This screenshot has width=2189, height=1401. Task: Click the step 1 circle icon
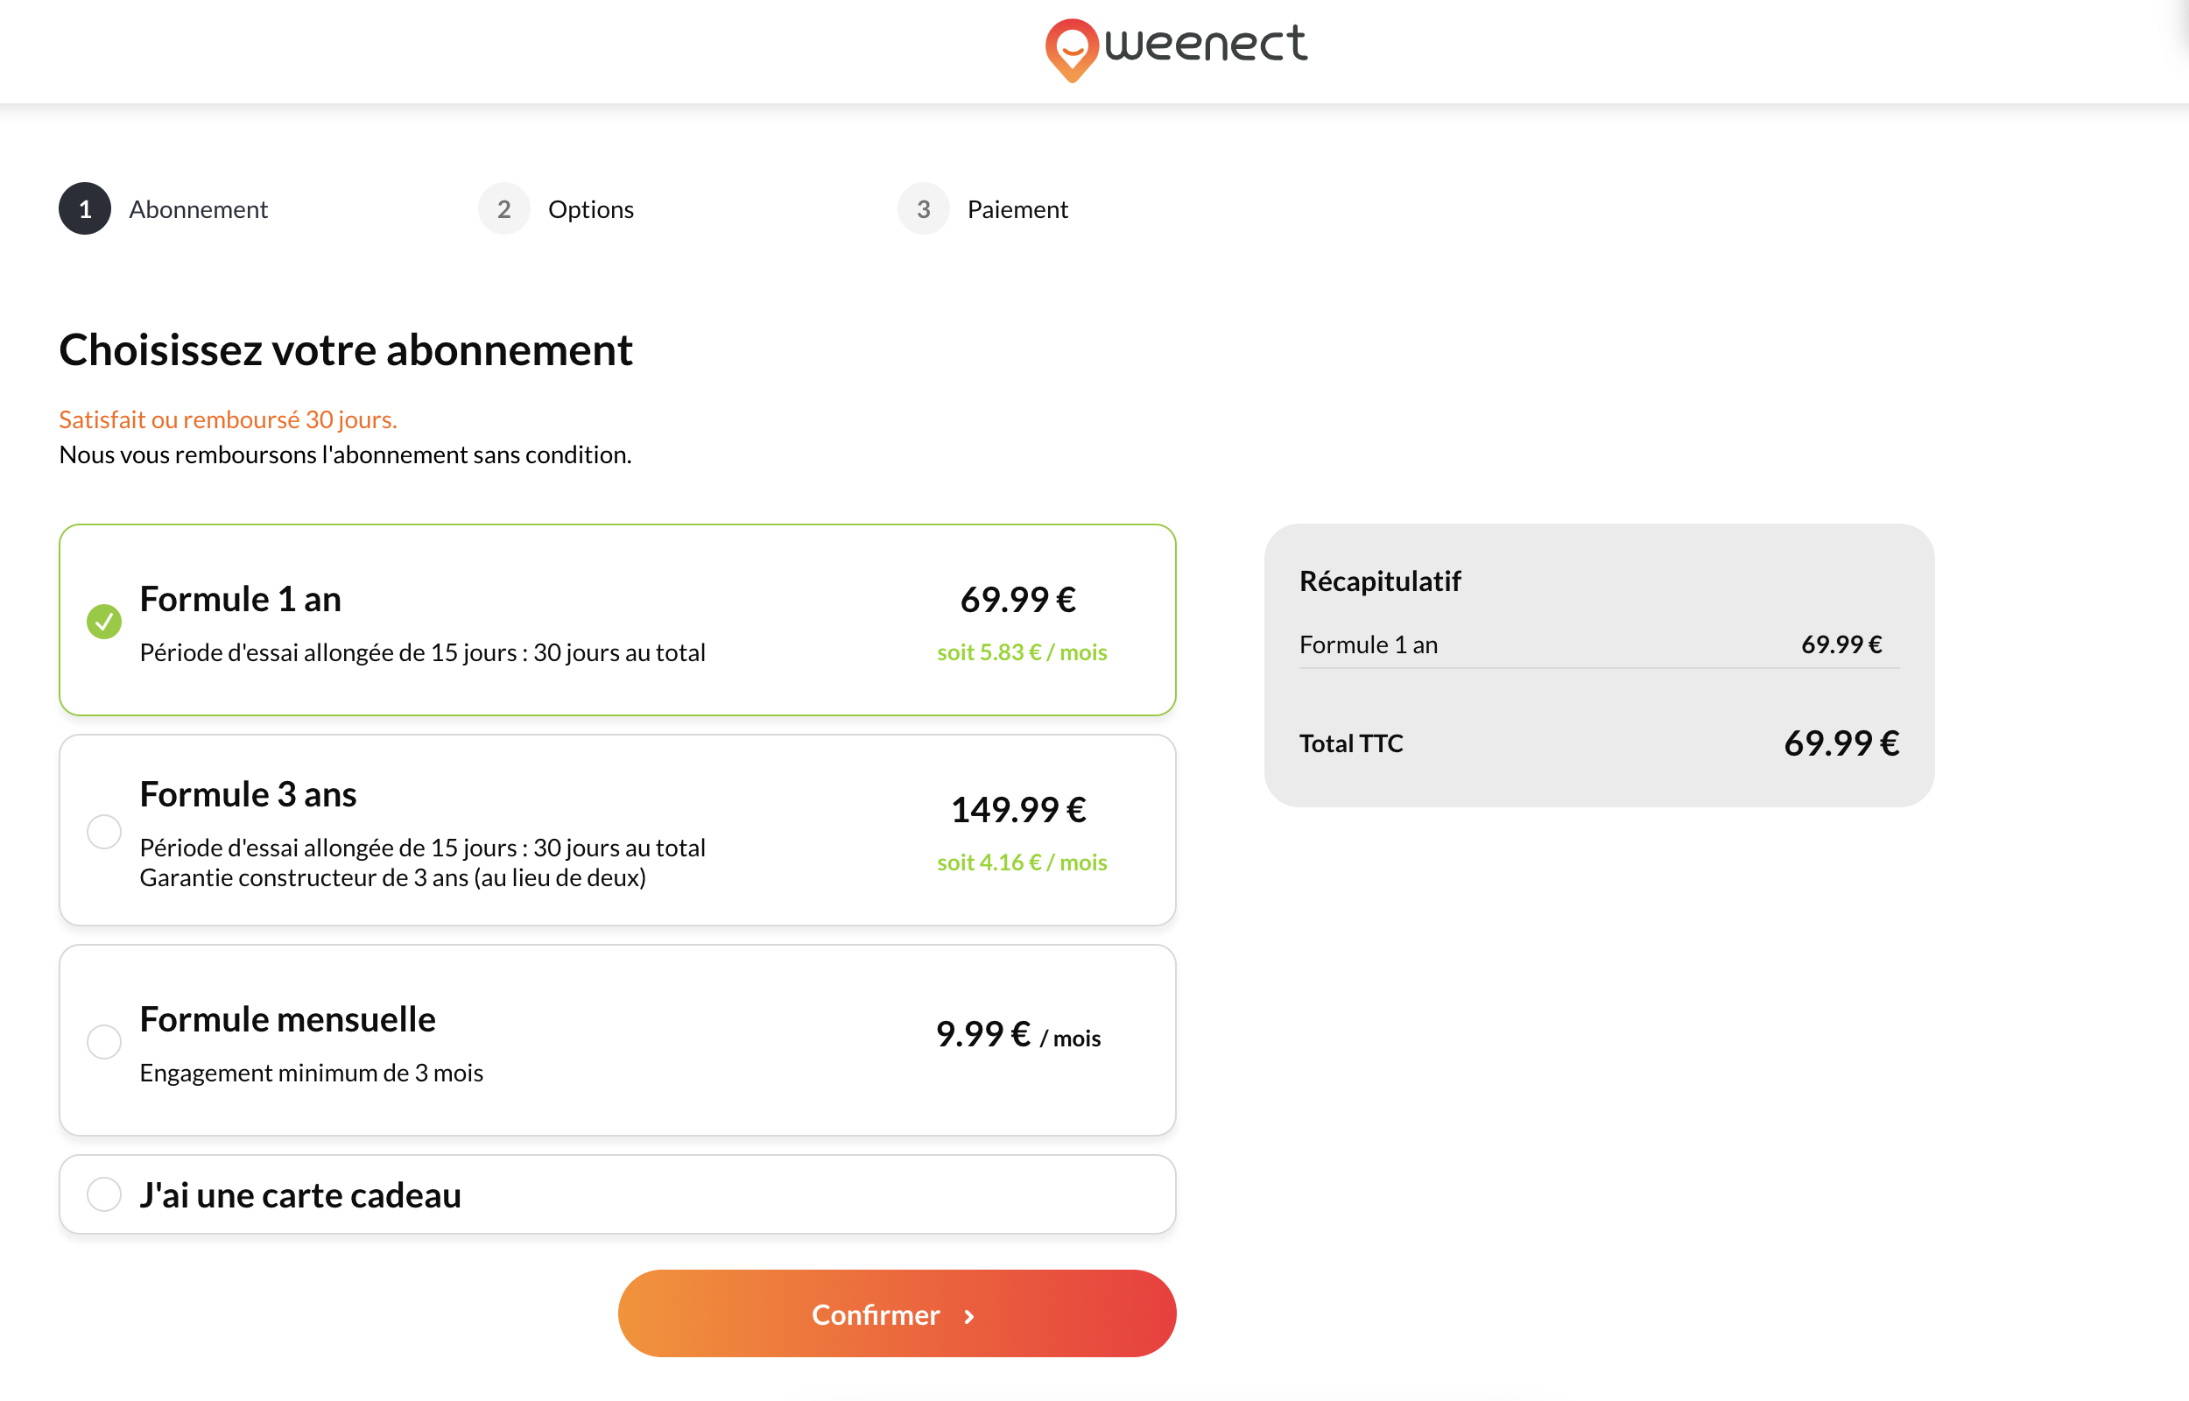[85, 209]
